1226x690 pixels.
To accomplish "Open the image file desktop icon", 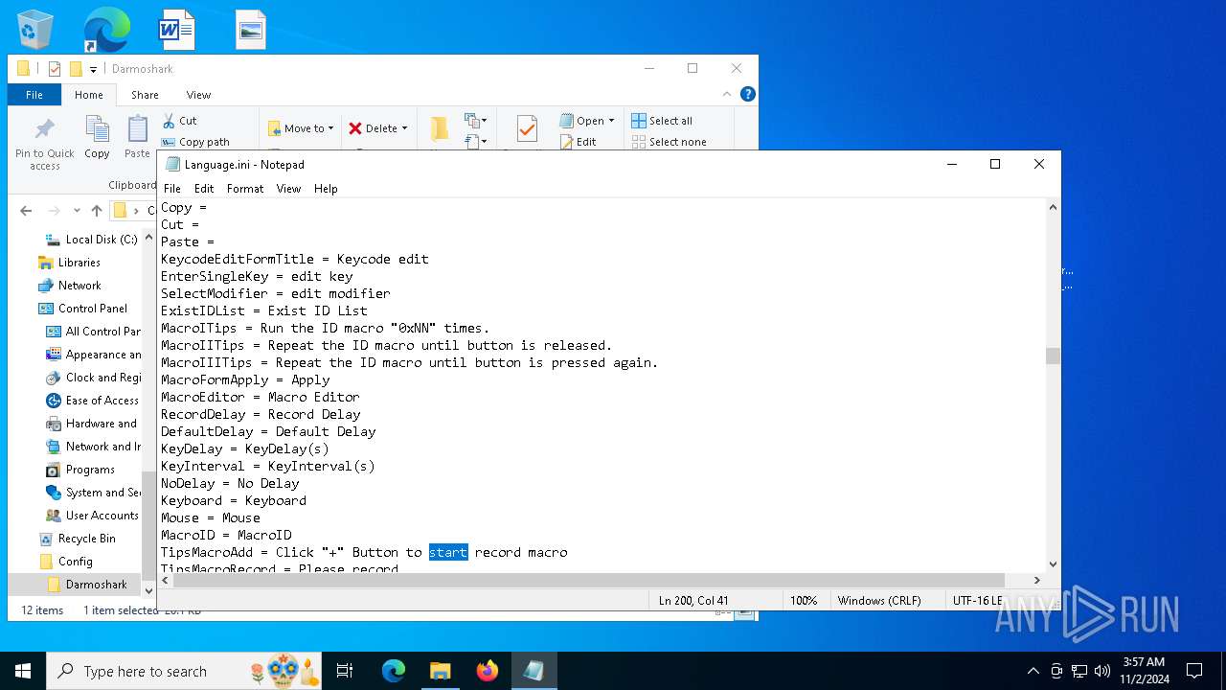I will 250,30.
